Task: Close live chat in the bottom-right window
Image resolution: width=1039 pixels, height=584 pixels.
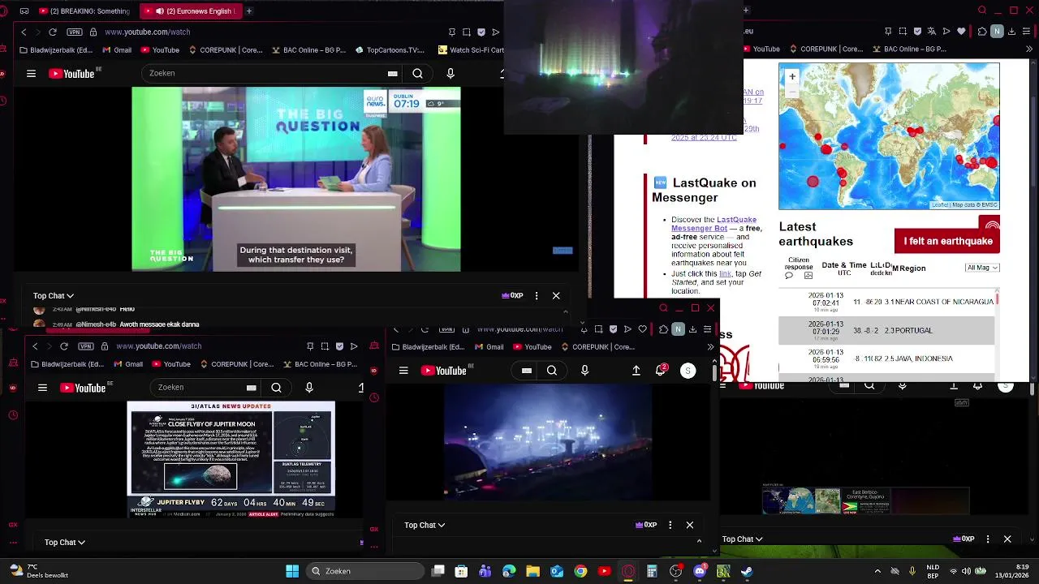Action: click(x=1007, y=539)
